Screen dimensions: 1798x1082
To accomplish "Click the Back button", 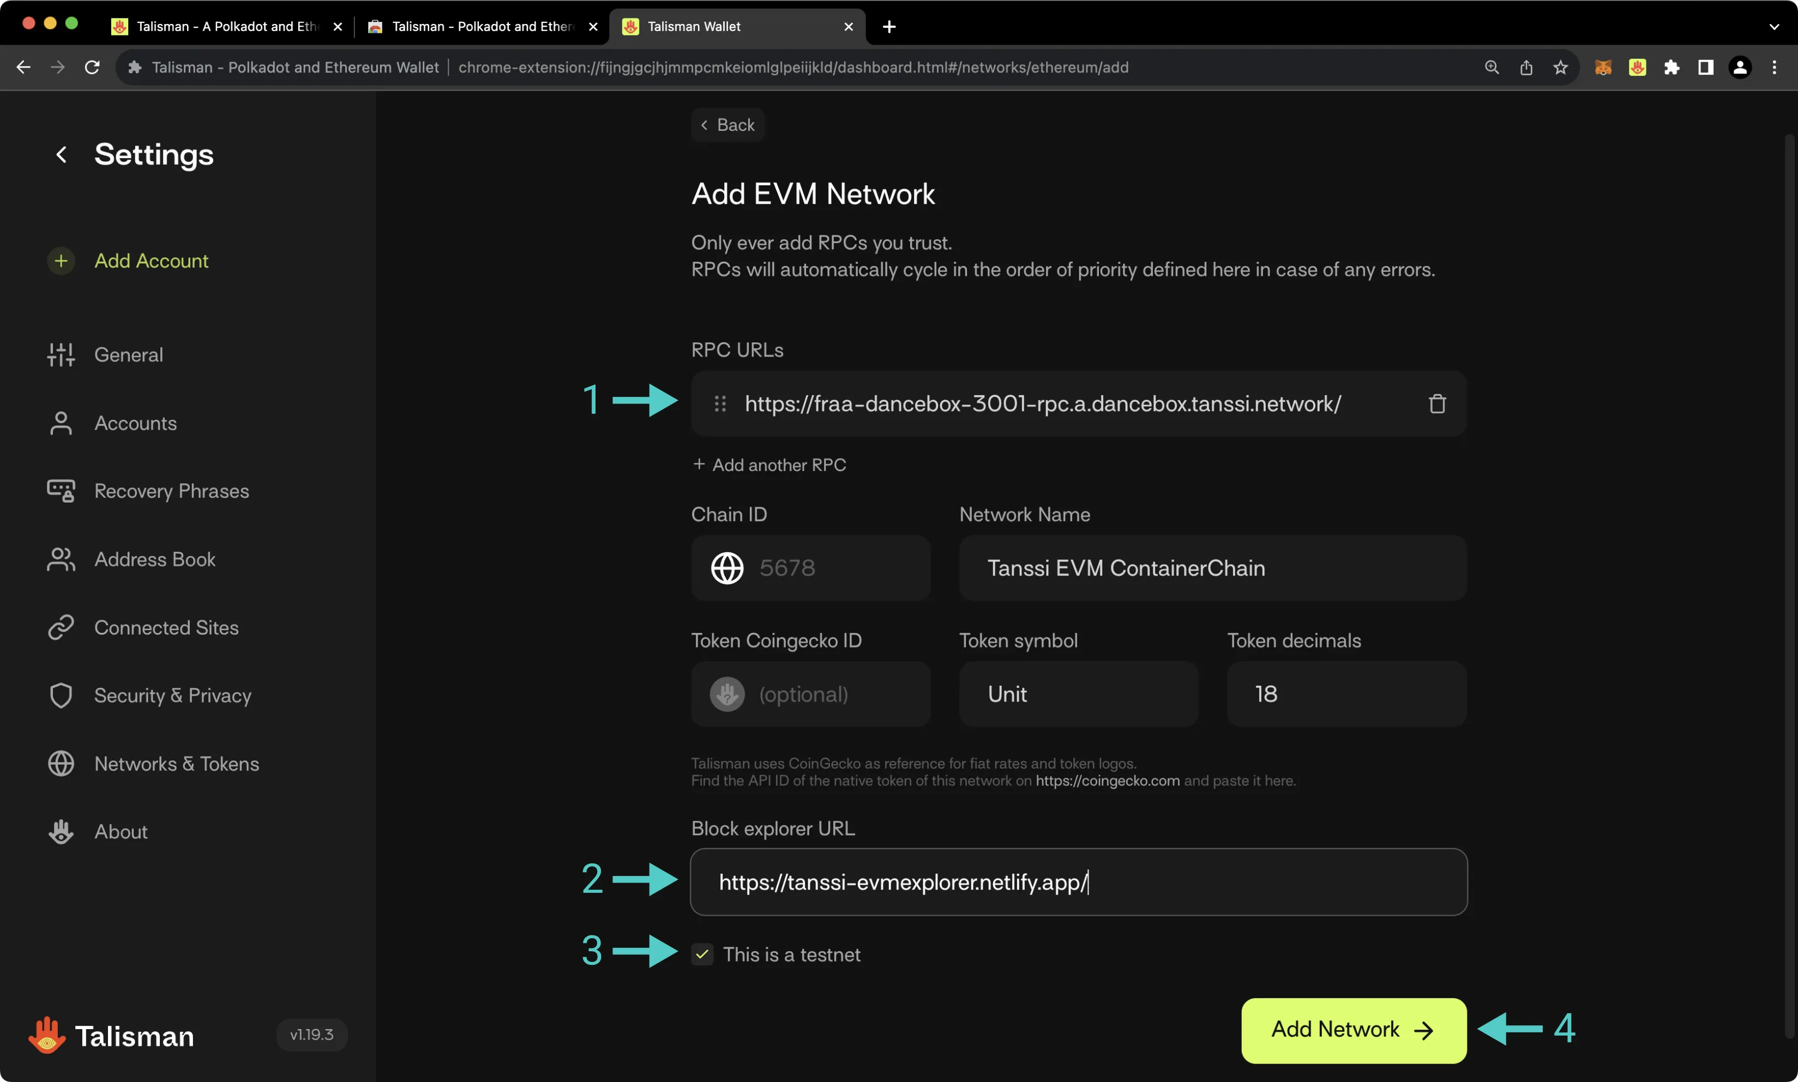I will click(x=727, y=125).
